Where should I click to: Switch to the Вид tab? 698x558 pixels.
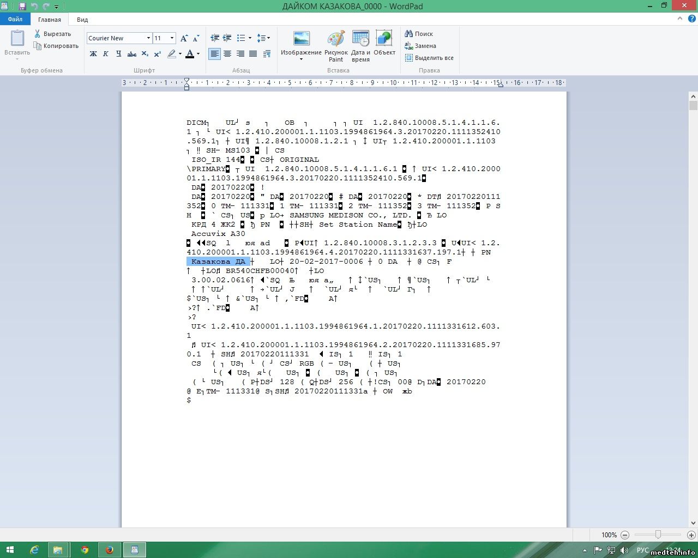(x=82, y=20)
